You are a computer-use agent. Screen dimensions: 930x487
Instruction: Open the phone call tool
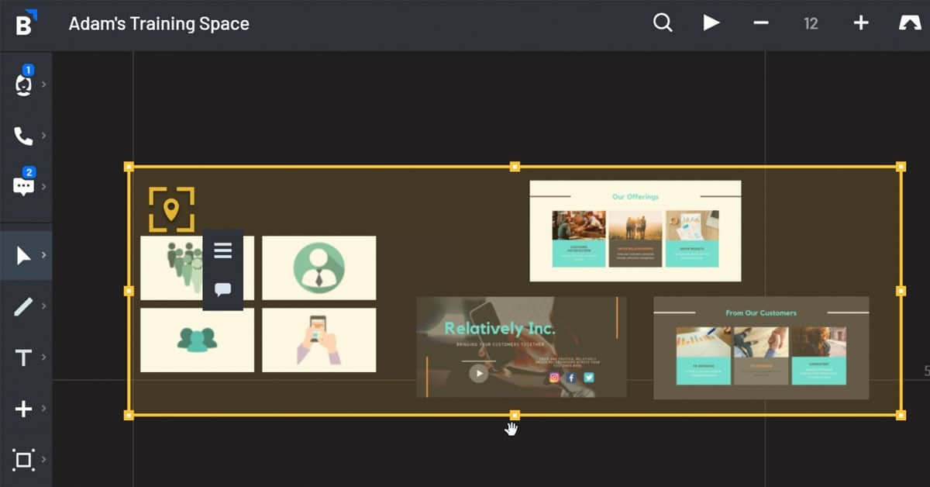(24, 136)
